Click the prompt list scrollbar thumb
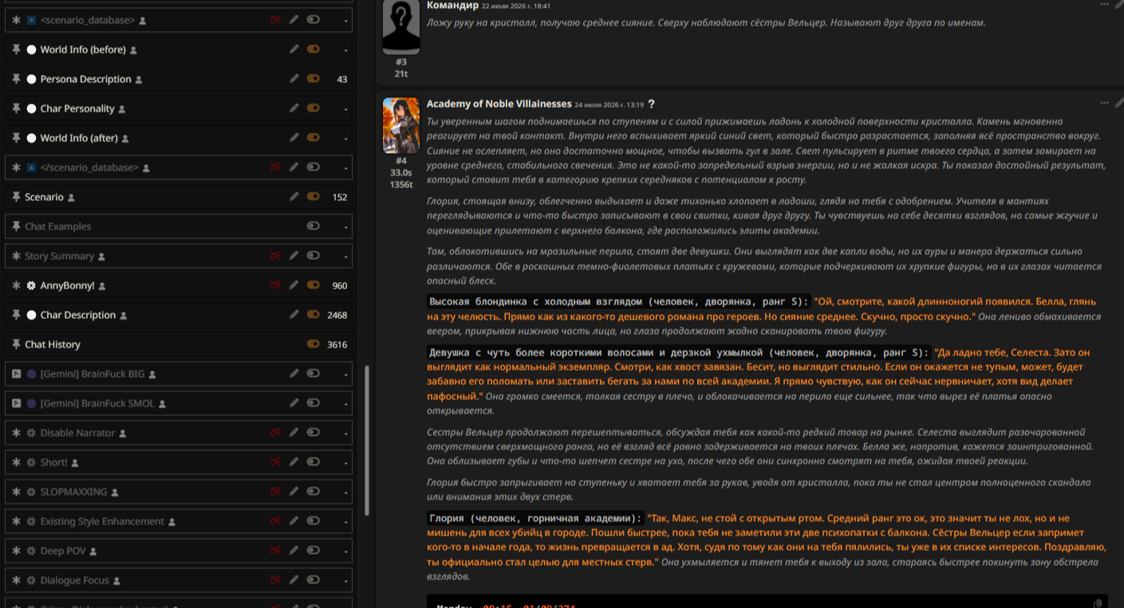 [366, 440]
